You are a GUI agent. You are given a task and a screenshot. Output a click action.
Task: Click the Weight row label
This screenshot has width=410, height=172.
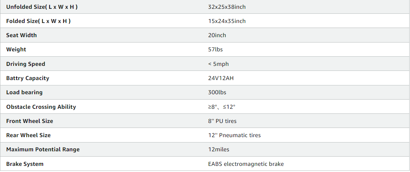point(16,49)
